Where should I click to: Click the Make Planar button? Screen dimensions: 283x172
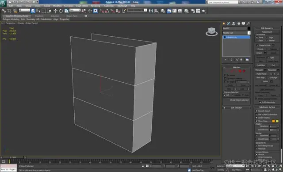(x=261, y=74)
